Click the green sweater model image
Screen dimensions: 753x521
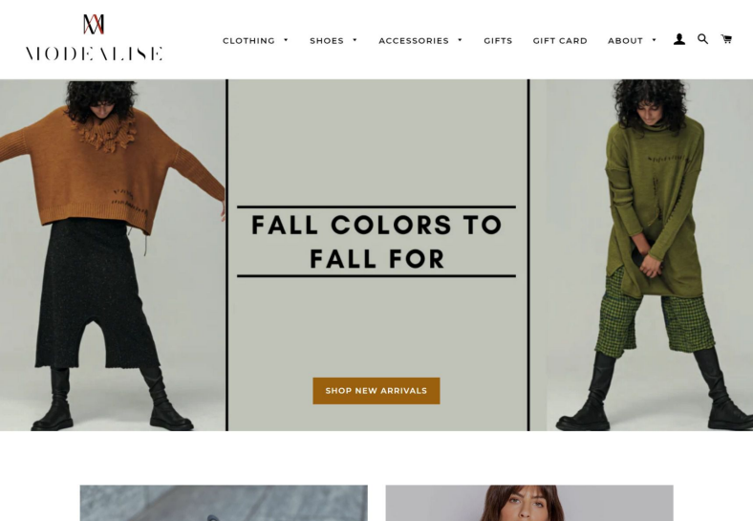pyautogui.click(x=641, y=255)
